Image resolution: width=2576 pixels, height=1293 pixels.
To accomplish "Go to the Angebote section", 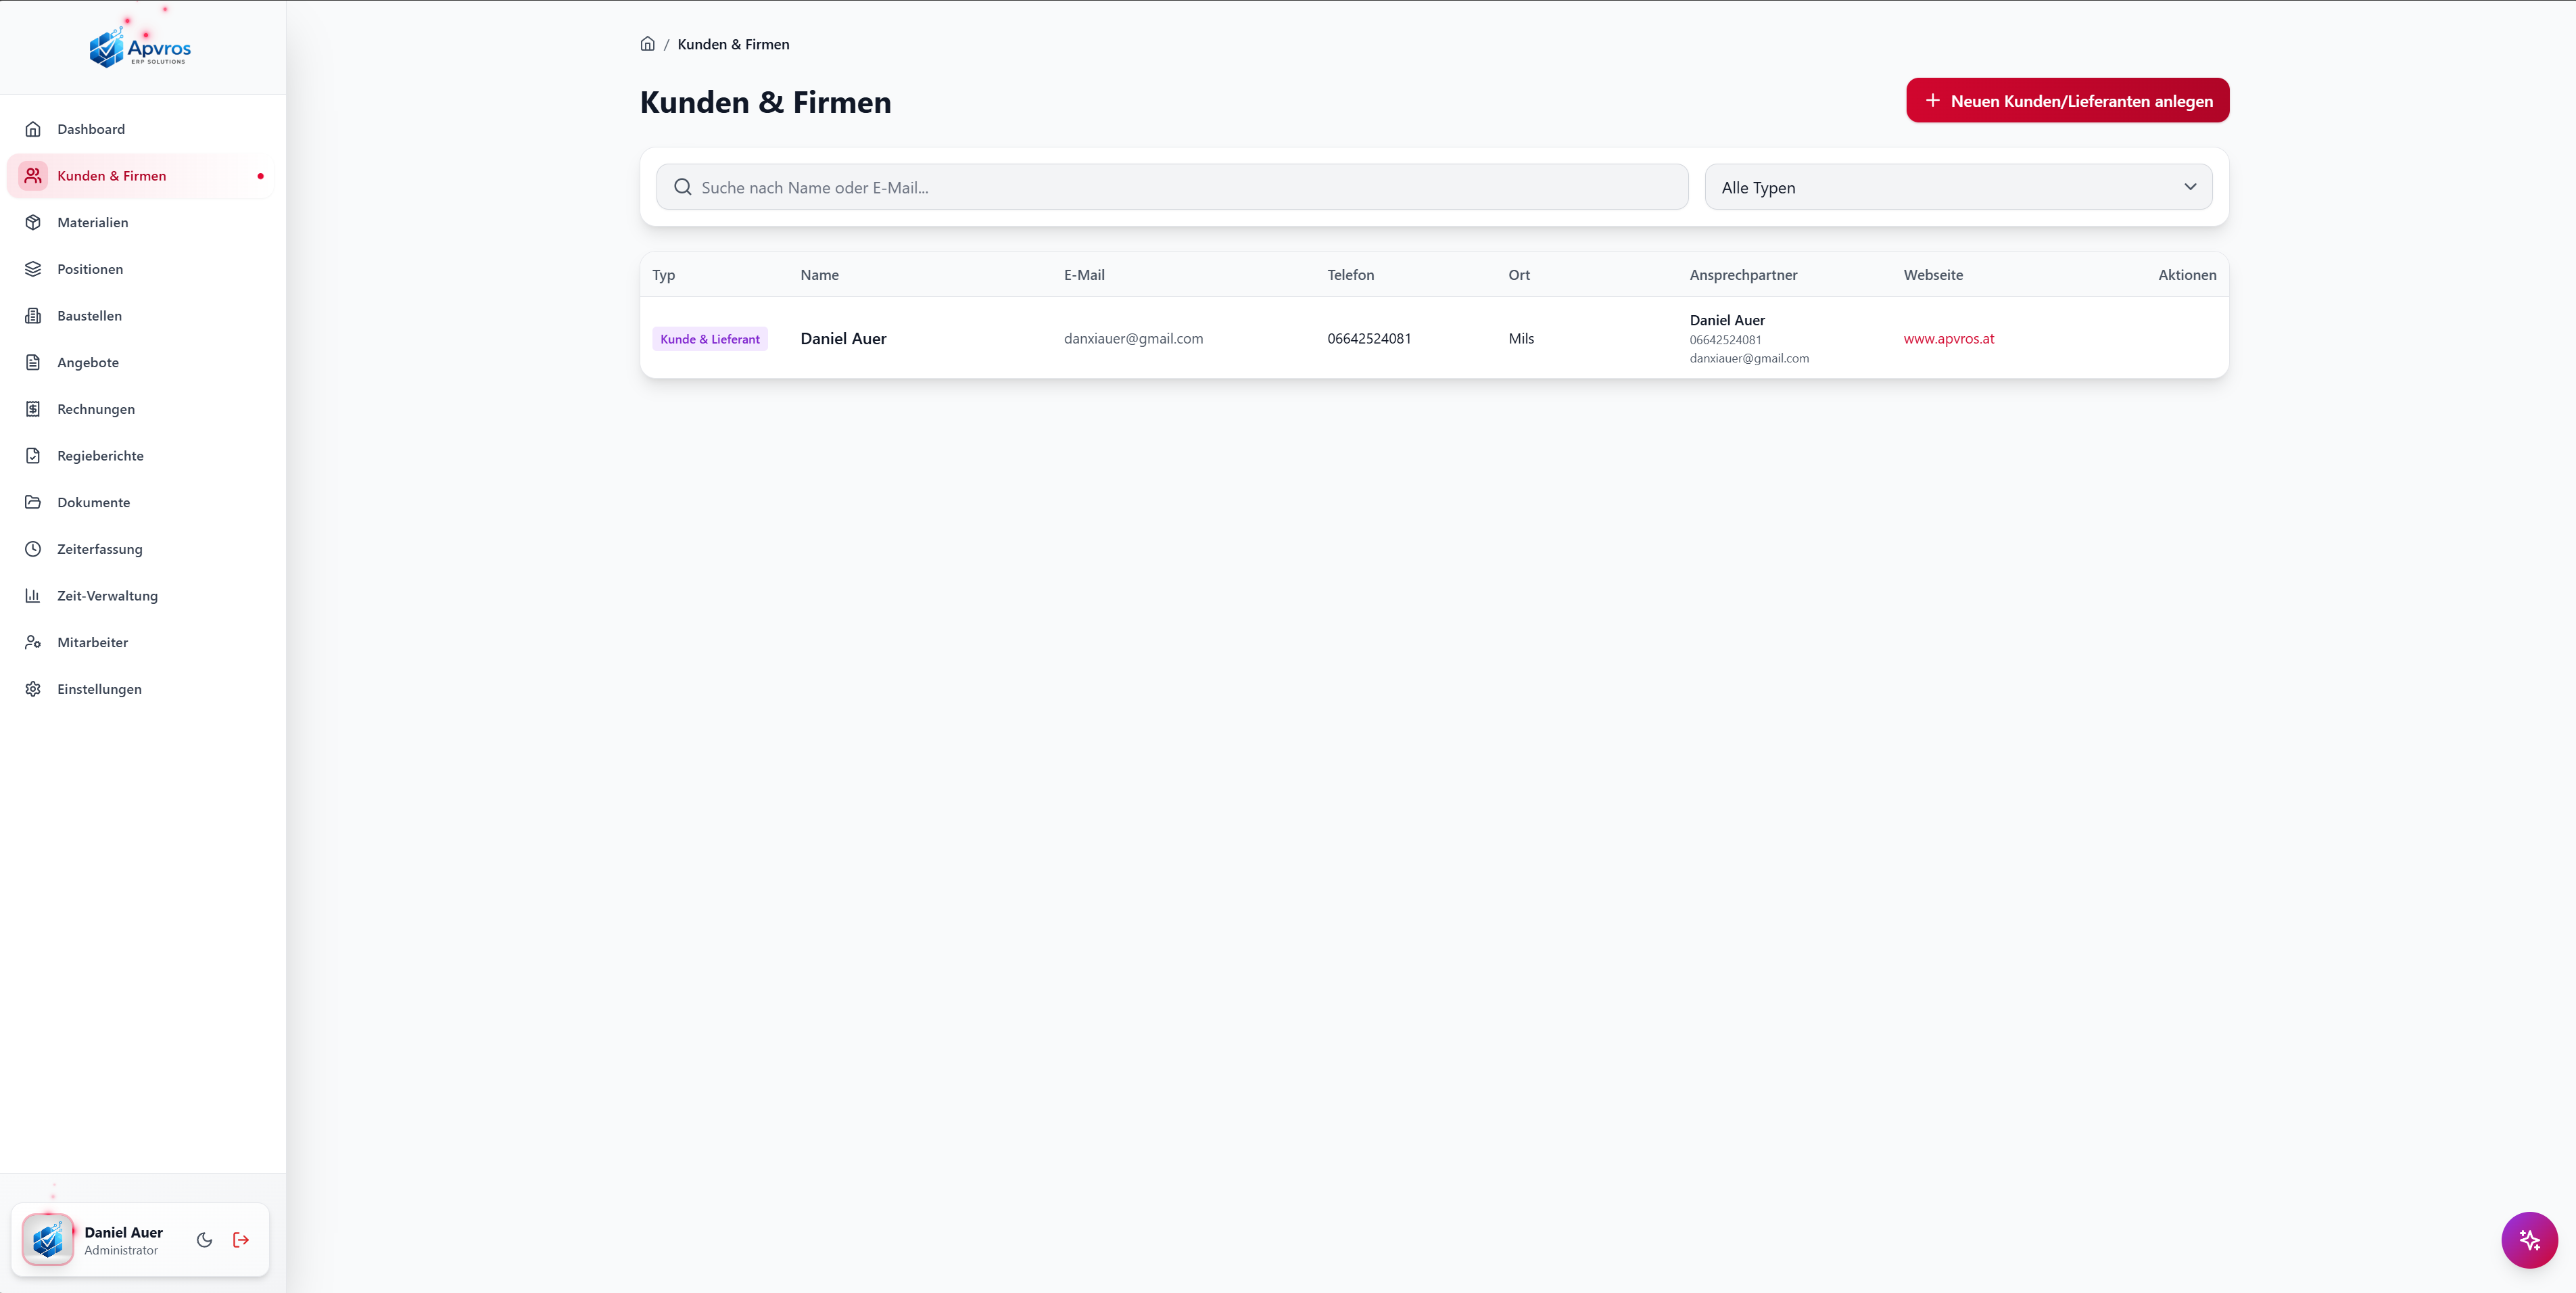I will pyautogui.click(x=88, y=362).
